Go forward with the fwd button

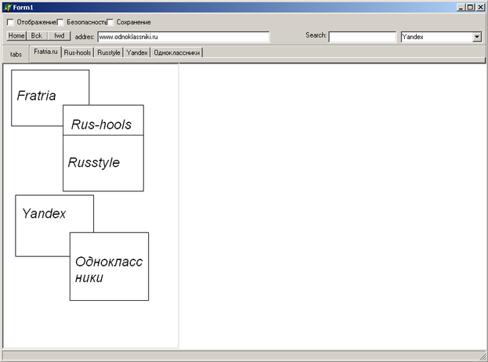(59, 36)
